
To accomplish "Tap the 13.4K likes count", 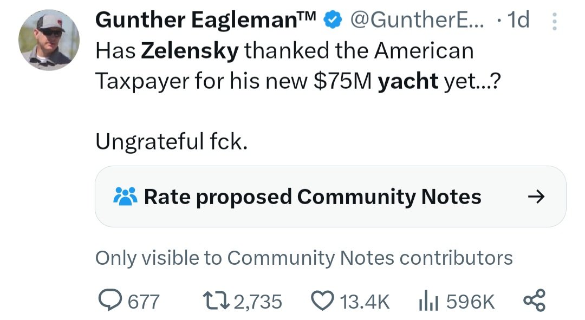I will coord(365,302).
